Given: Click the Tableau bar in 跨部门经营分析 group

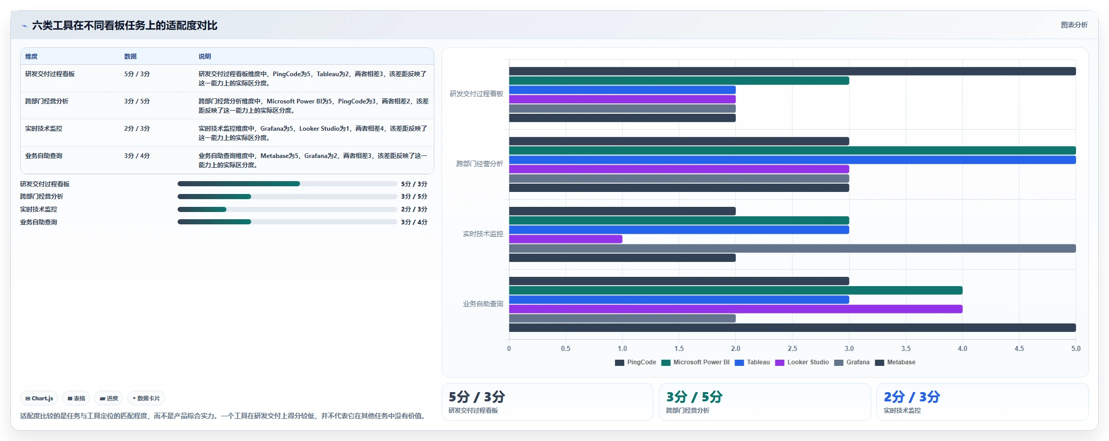Looking at the screenshot, I should (792, 160).
